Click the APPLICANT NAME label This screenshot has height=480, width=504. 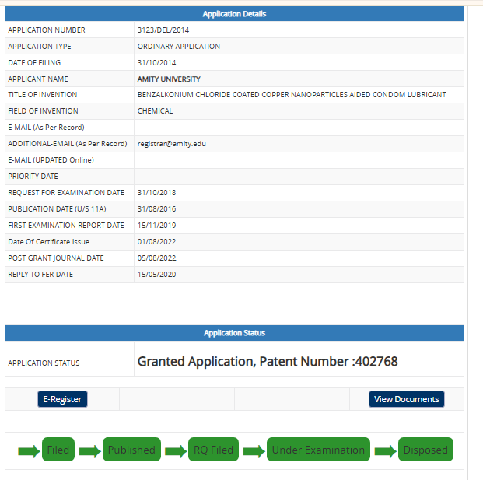click(x=38, y=79)
